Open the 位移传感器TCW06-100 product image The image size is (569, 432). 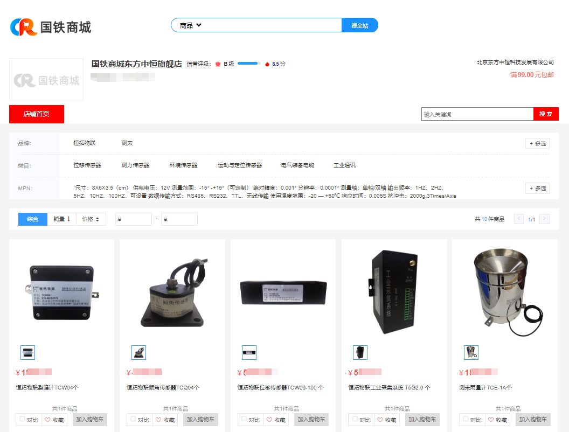click(283, 292)
